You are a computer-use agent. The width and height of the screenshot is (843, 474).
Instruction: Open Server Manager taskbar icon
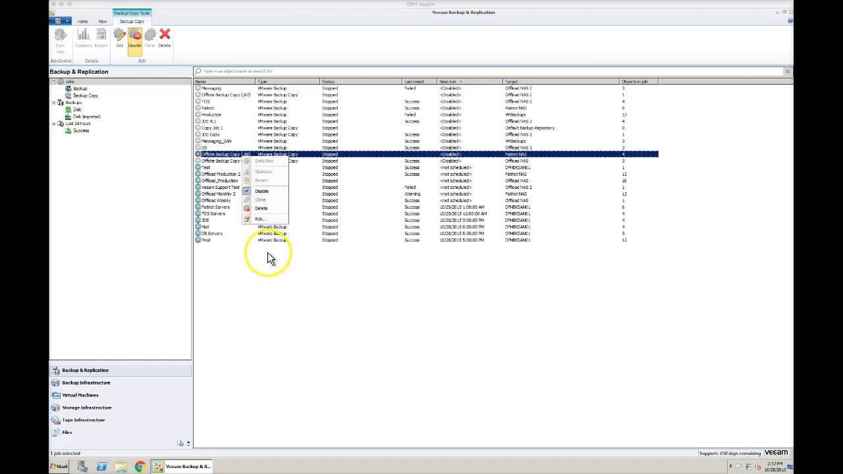tap(82, 466)
